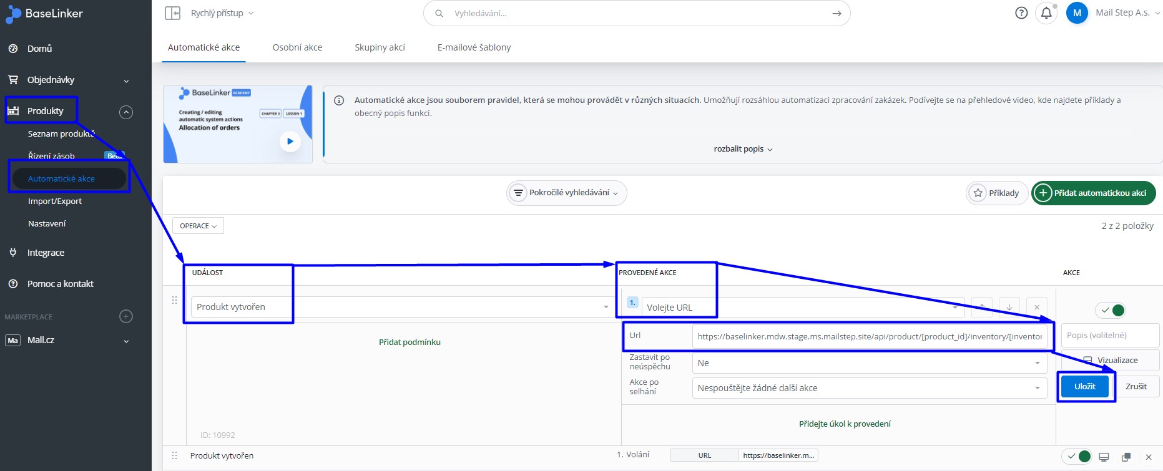Click the search submit arrow icon
The image size is (1163, 471).
click(837, 13)
